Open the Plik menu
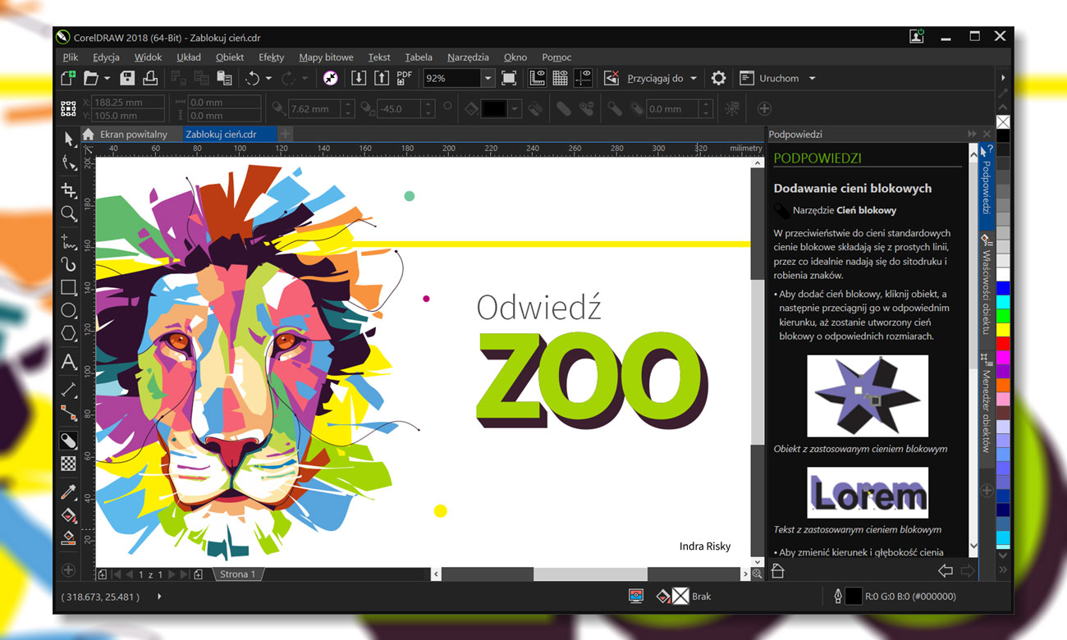The image size is (1067, 640). [x=70, y=57]
